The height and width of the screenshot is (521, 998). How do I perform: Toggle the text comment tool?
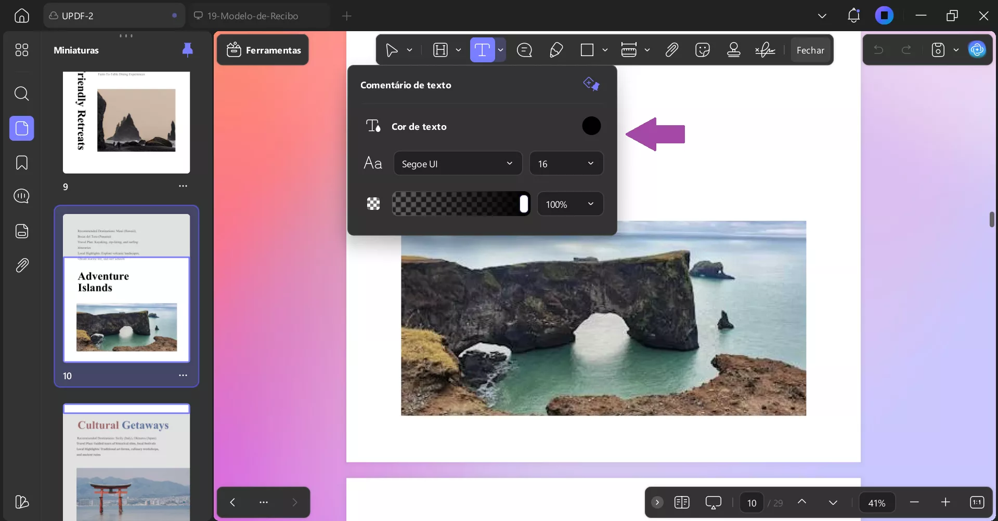click(x=482, y=50)
